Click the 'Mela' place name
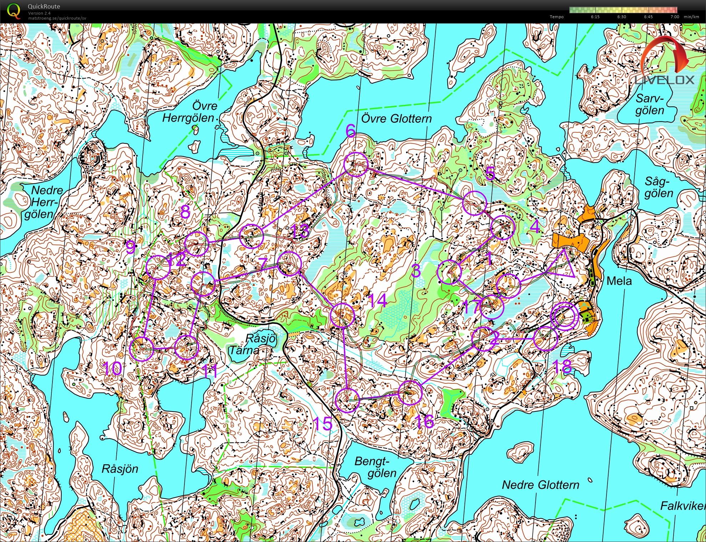This screenshot has height=542, width=706. tap(619, 281)
